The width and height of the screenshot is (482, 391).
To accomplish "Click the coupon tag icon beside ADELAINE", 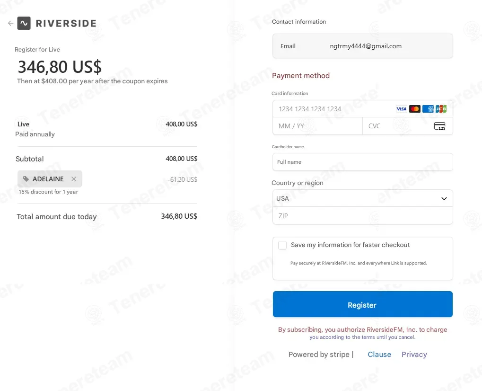I will pyautogui.click(x=26, y=179).
